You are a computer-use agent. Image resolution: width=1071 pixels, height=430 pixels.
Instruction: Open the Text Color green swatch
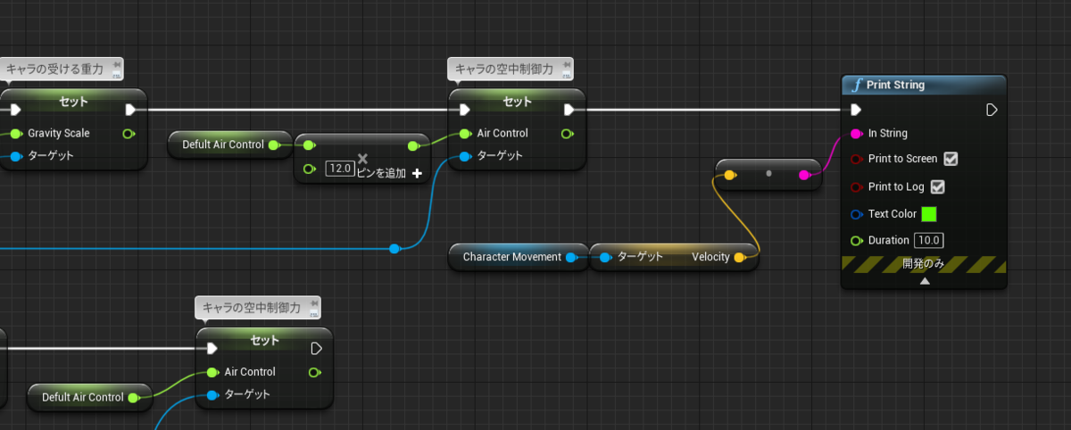[x=929, y=214]
